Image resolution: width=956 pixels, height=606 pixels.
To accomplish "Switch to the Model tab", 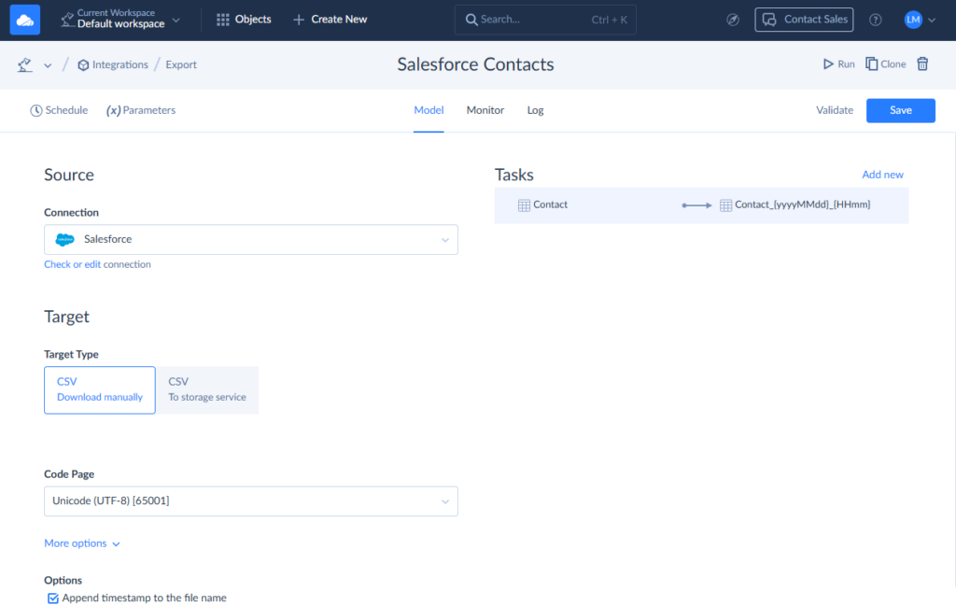I will pos(429,110).
